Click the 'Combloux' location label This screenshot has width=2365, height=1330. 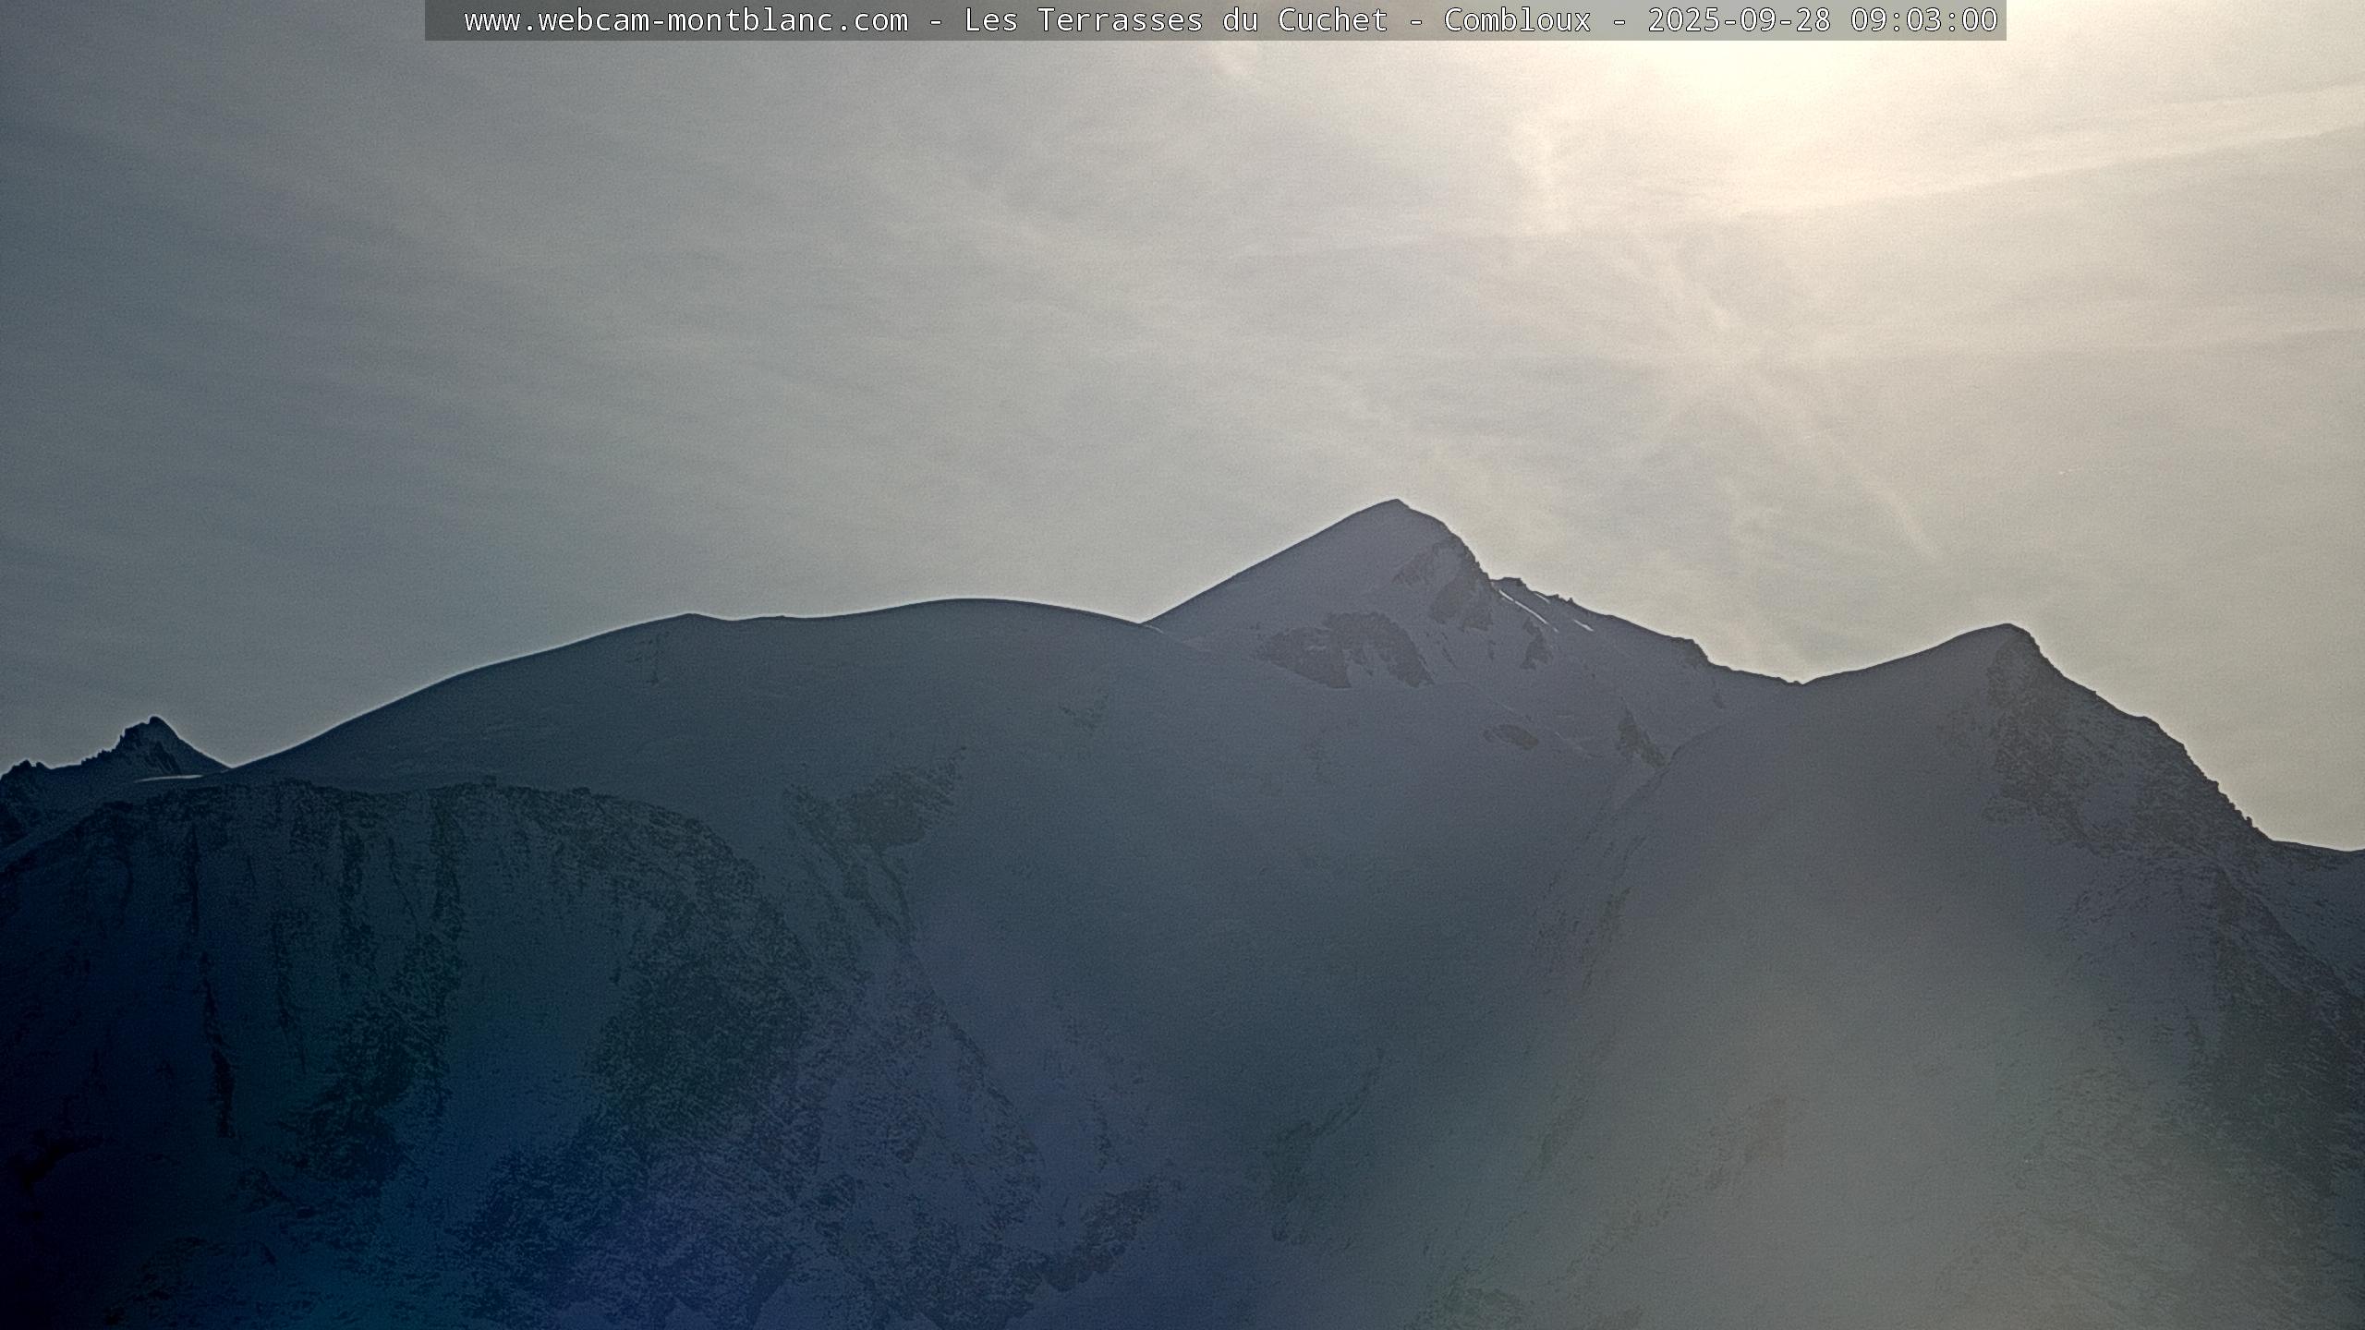(1517, 20)
